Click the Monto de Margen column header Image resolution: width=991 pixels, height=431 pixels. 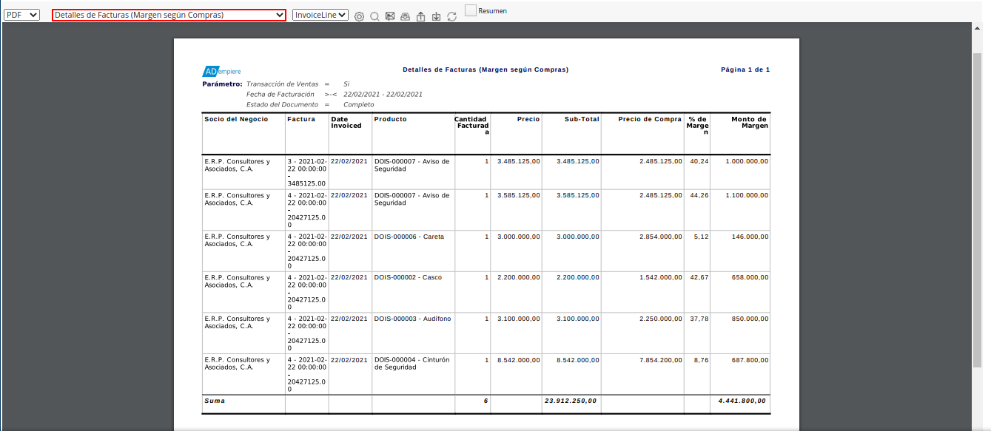click(x=749, y=122)
